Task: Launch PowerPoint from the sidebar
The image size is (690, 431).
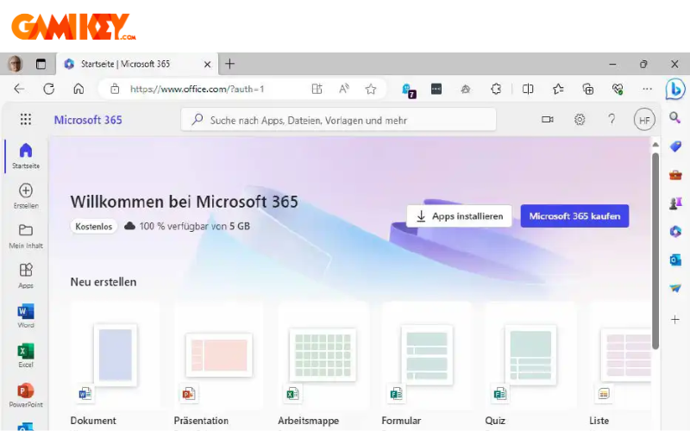Action: tap(26, 395)
